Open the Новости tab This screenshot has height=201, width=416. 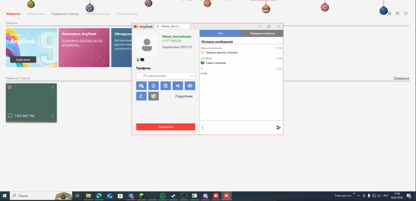coord(13,14)
